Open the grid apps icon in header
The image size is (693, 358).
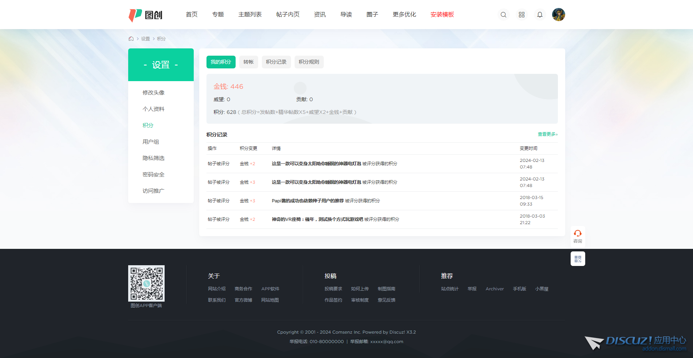coord(521,15)
